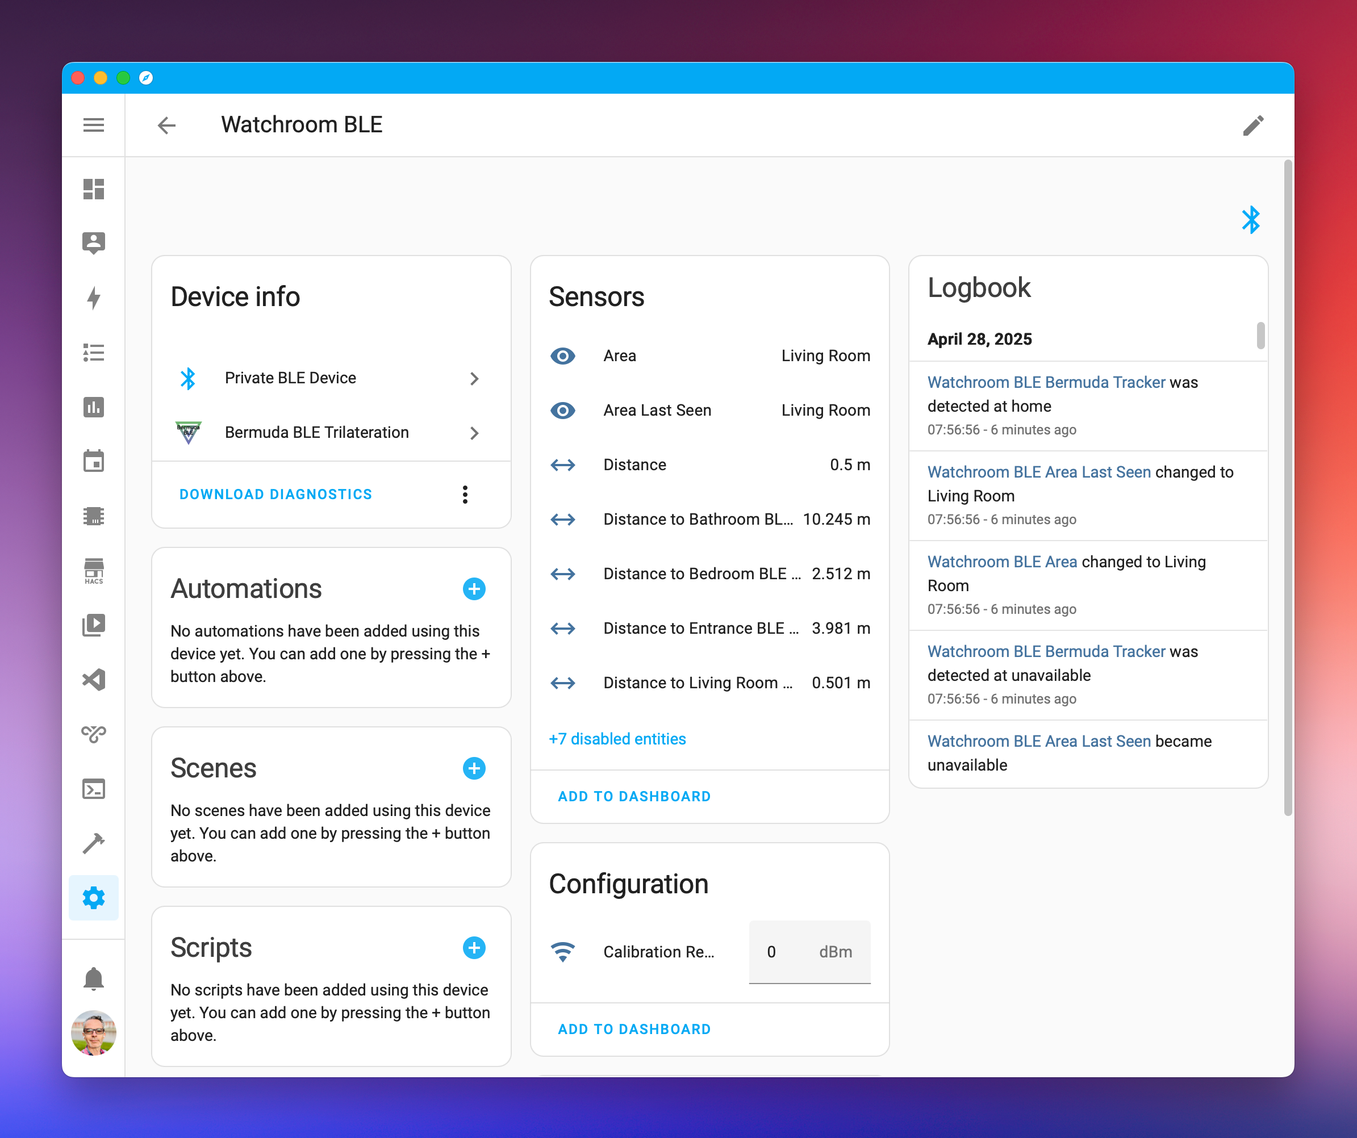This screenshot has width=1357, height=1138.
Task: Click Download Diagnostics button
Action: coord(276,495)
